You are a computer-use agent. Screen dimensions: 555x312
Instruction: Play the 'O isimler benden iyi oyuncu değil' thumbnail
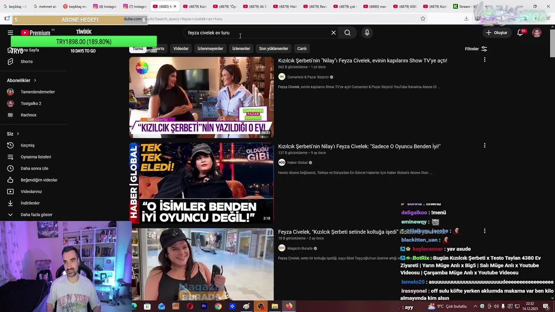202,183
